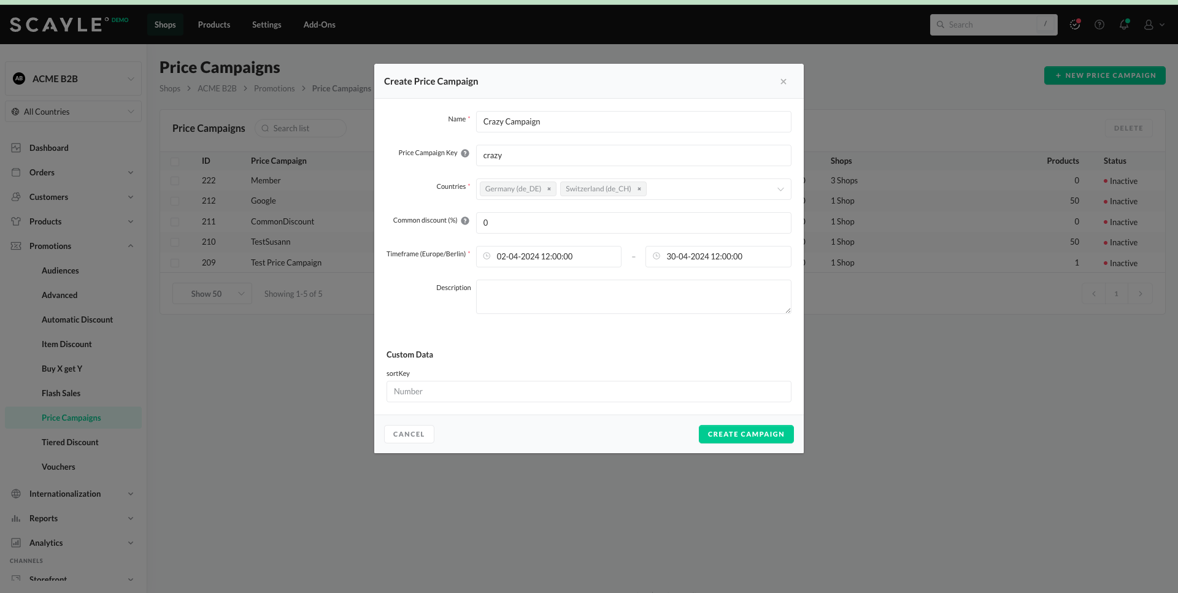Go to Flash Sales in sidebar
1178x593 pixels.
[61, 393]
